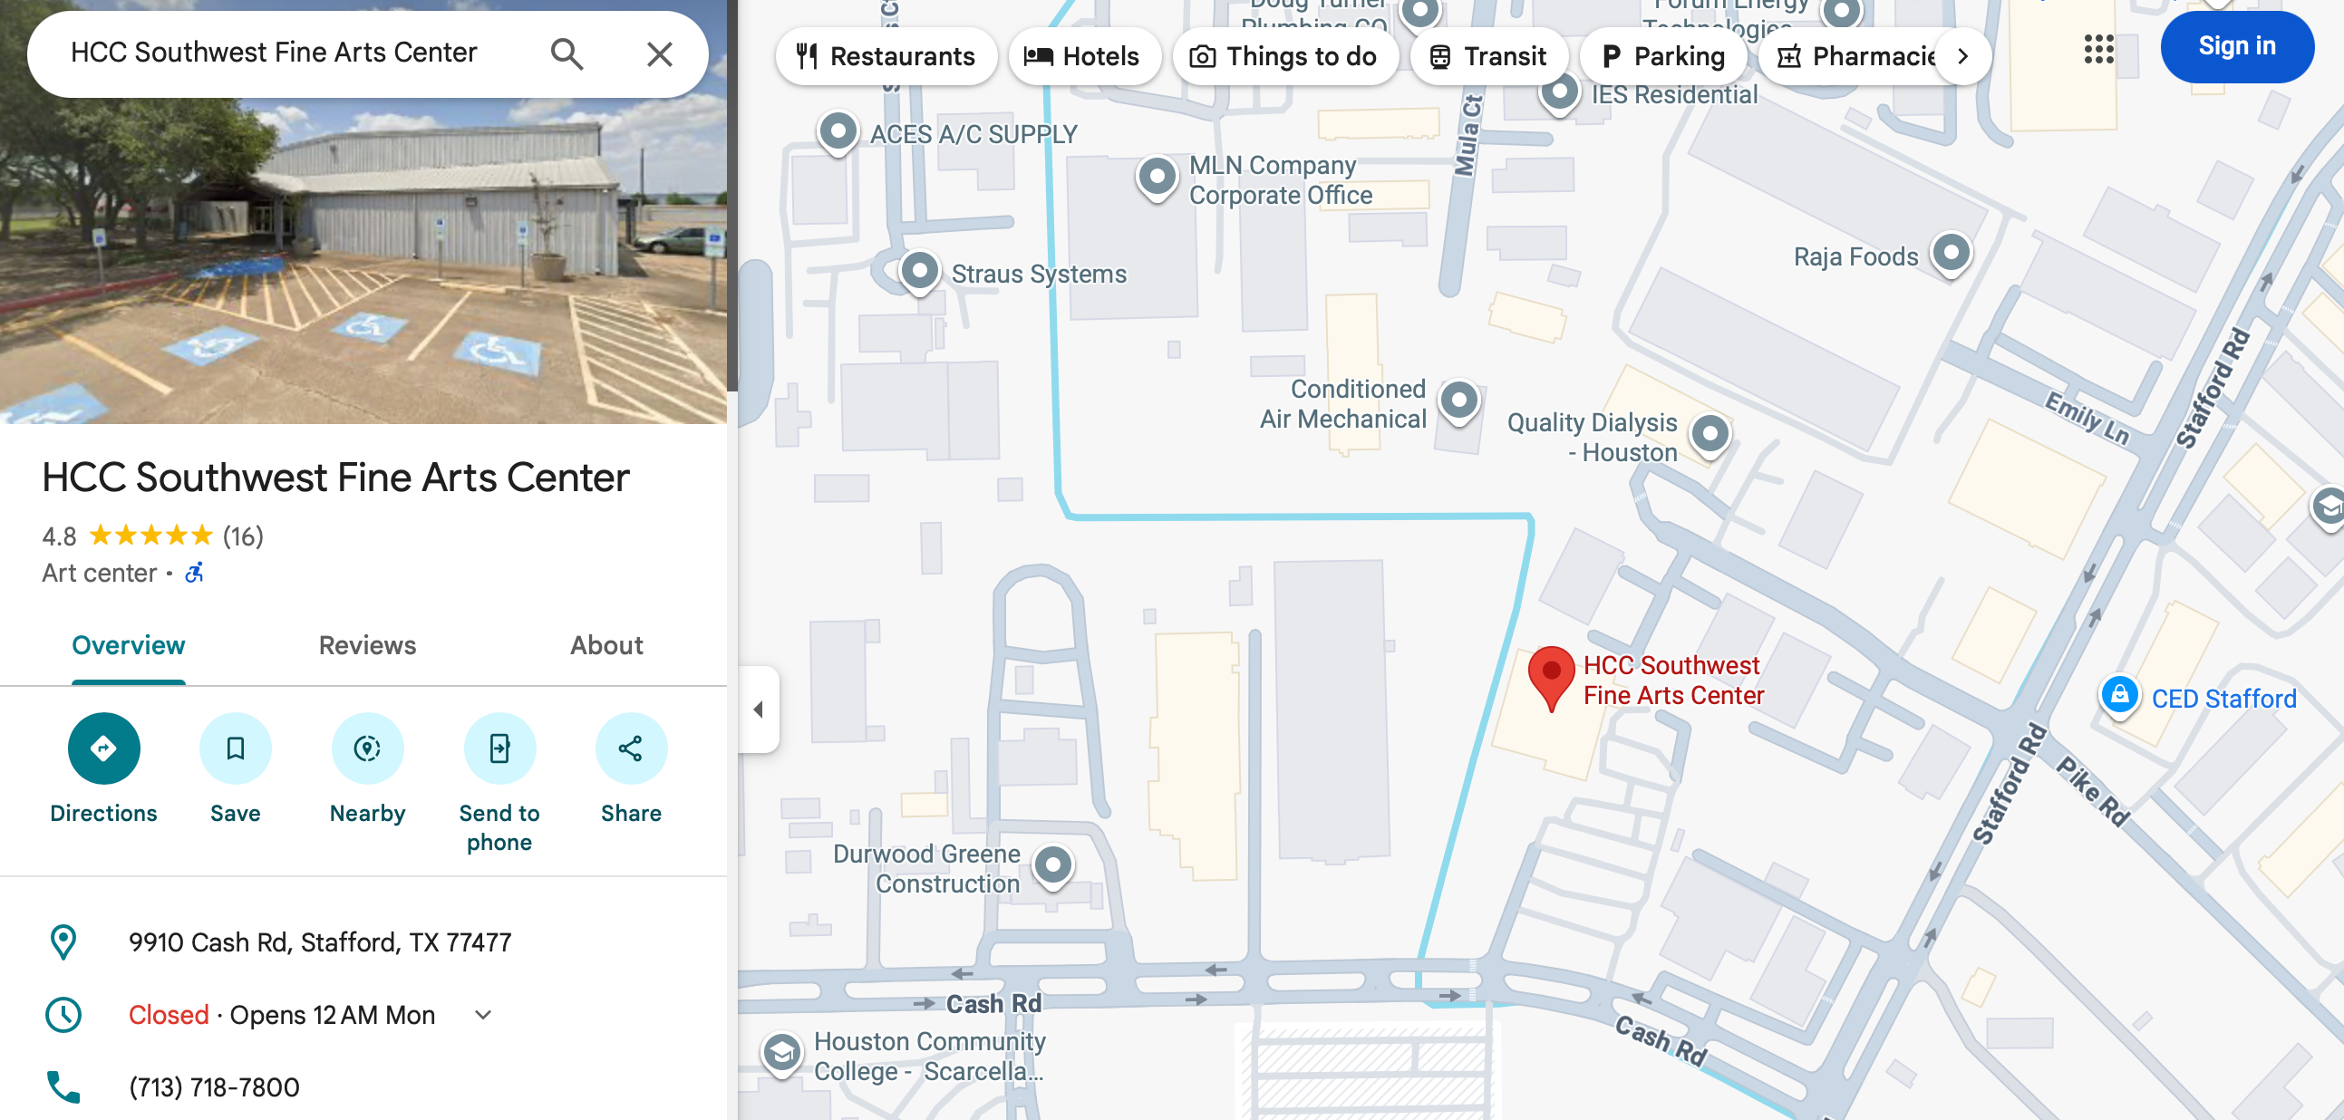The width and height of the screenshot is (2344, 1120).
Task: Show more category chips arrow
Action: coord(1962,56)
